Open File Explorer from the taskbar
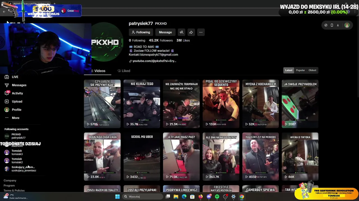The height and width of the screenshot is (201, 359). 176,197
